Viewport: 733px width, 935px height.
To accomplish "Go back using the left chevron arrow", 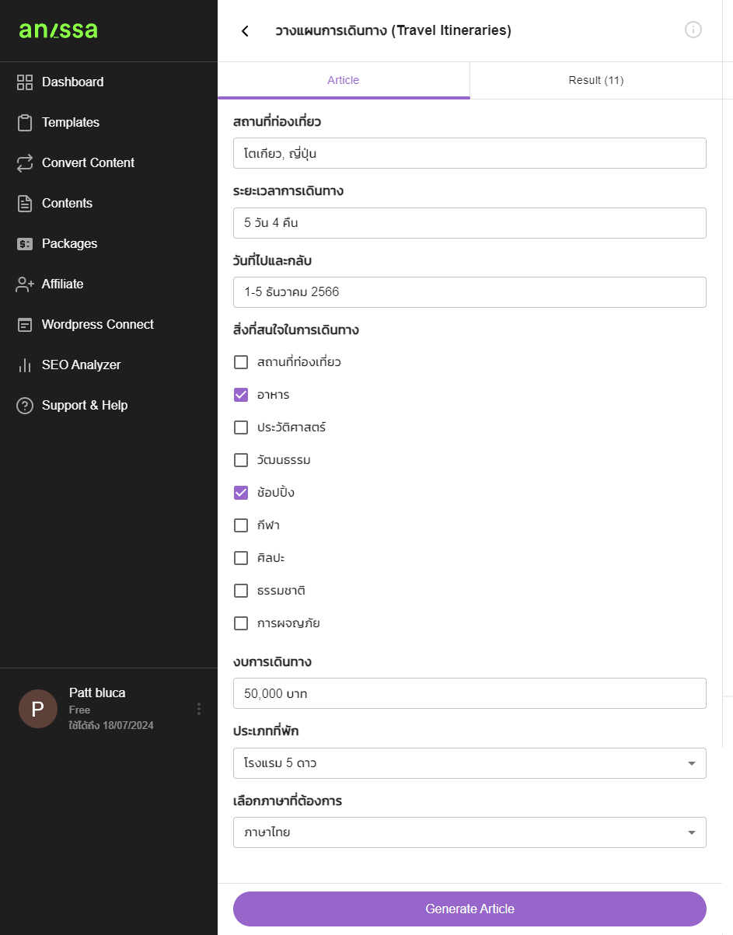I will pos(245,31).
